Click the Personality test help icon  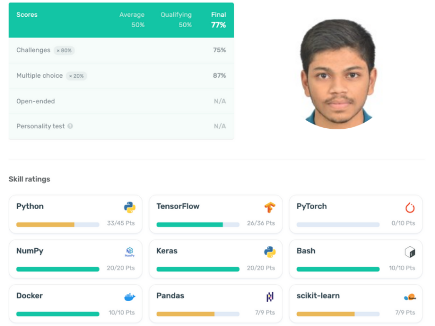[70, 126]
